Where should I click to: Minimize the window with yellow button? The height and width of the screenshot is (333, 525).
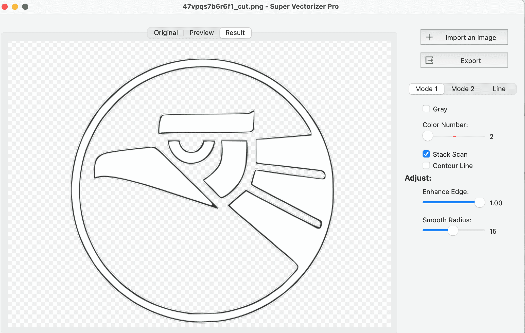click(15, 6)
